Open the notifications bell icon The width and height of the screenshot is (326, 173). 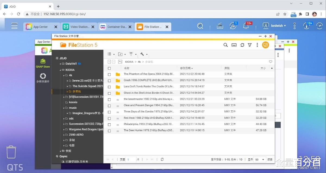point(246,26)
